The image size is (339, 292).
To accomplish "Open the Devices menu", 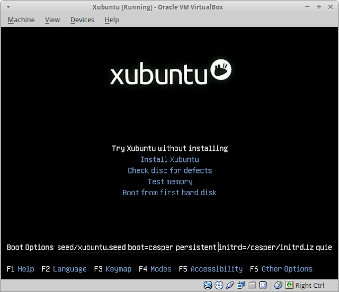I will pos(82,20).
